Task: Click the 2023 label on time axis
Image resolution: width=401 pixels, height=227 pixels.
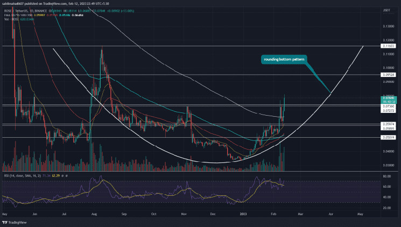Action: [x=243, y=214]
